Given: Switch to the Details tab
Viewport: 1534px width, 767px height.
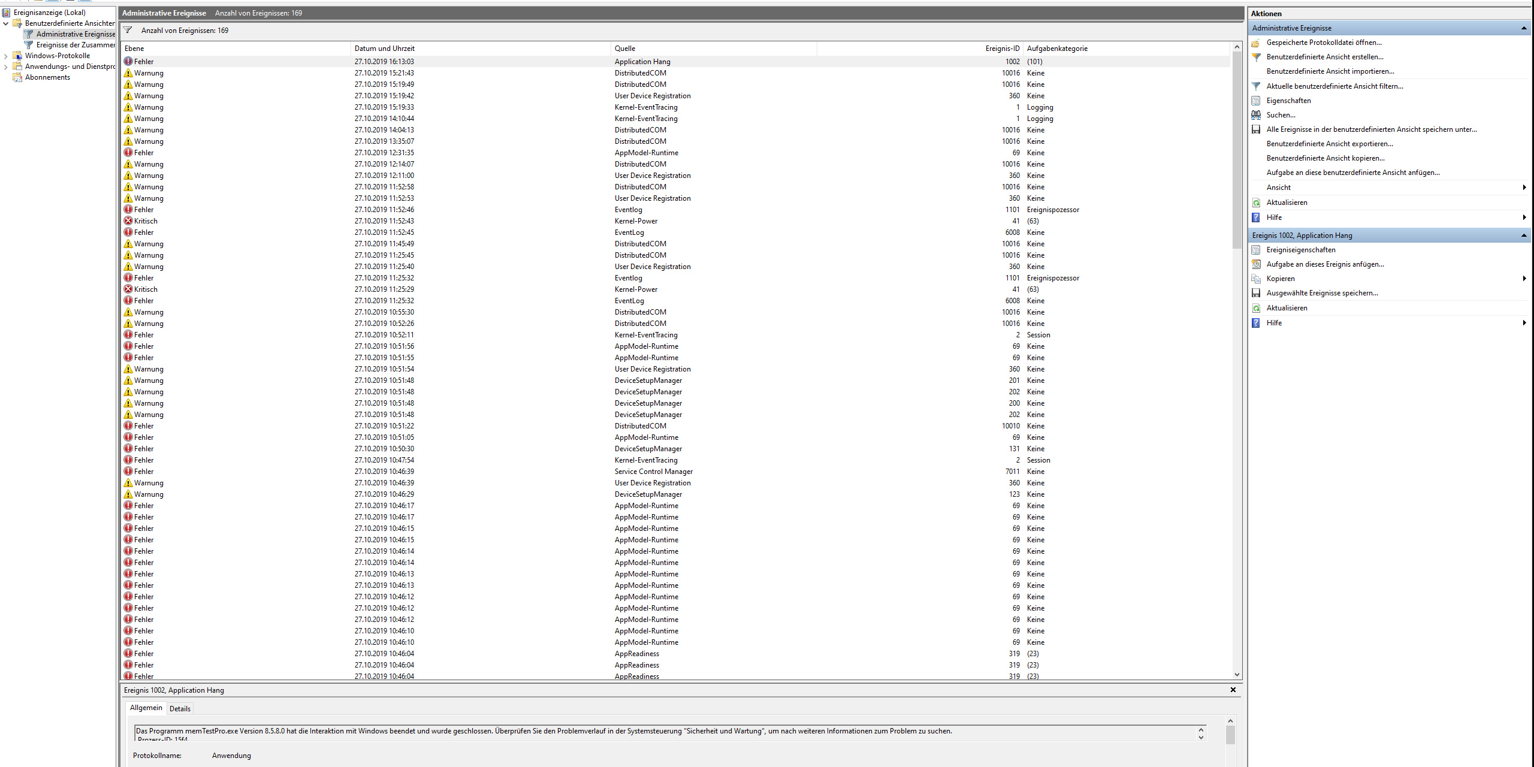Looking at the screenshot, I should click(180, 708).
